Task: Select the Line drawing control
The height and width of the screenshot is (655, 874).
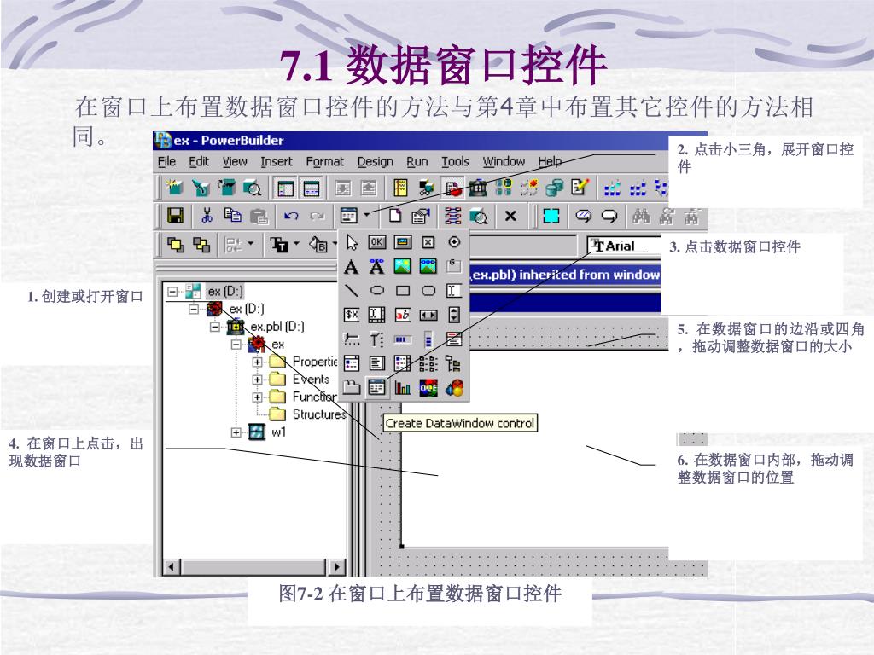Action: pos(351,291)
